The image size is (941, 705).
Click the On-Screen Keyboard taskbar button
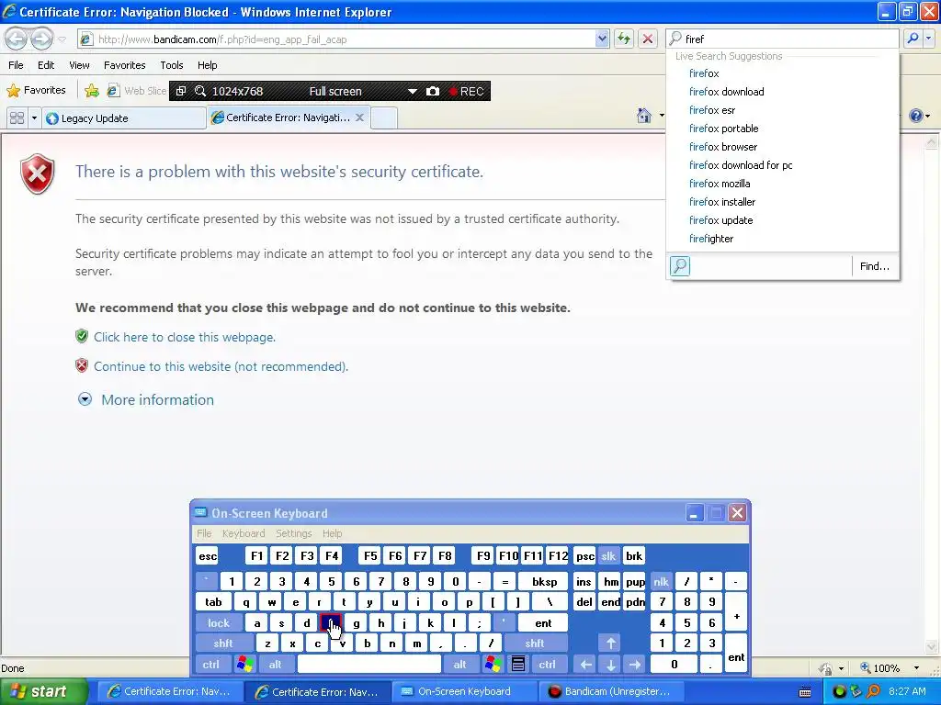(464, 692)
